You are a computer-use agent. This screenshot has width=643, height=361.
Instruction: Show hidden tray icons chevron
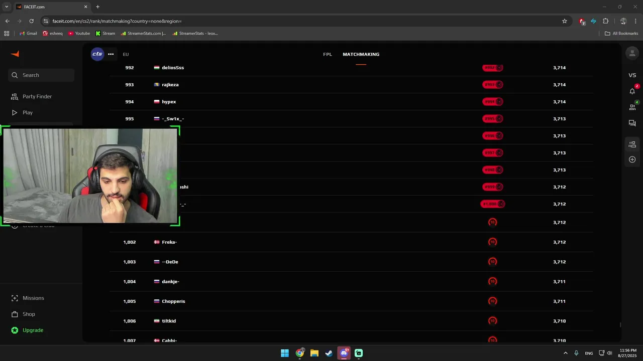click(566, 353)
